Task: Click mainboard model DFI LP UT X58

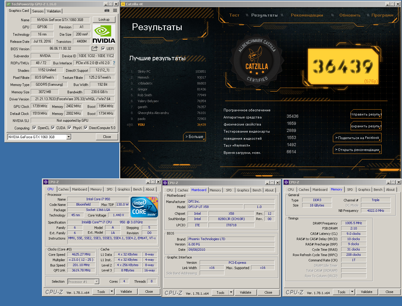Action: click(x=215, y=207)
